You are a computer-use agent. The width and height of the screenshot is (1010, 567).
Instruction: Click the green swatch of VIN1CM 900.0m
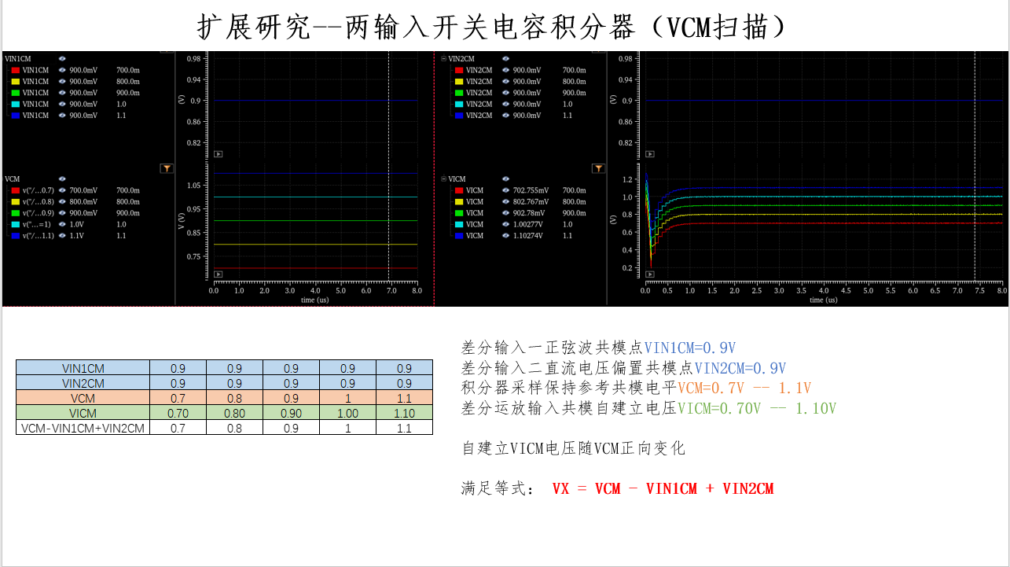[x=15, y=93]
